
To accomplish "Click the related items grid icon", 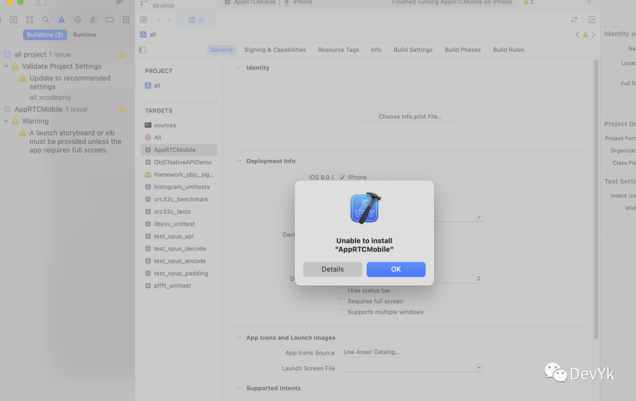I will tap(144, 19).
